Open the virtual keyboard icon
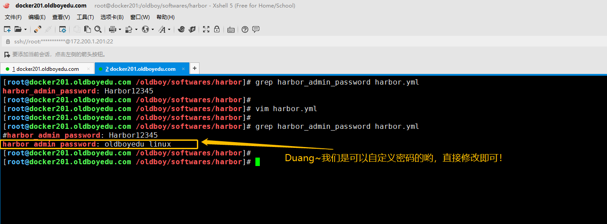Image resolution: width=607 pixels, height=224 pixels. click(x=231, y=30)
